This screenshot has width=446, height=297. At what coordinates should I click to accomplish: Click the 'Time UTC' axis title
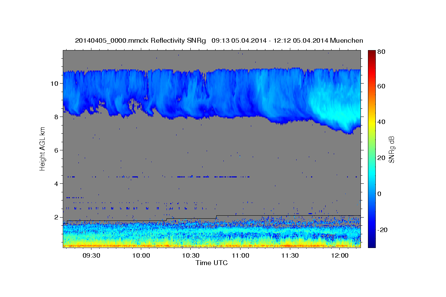211,263
